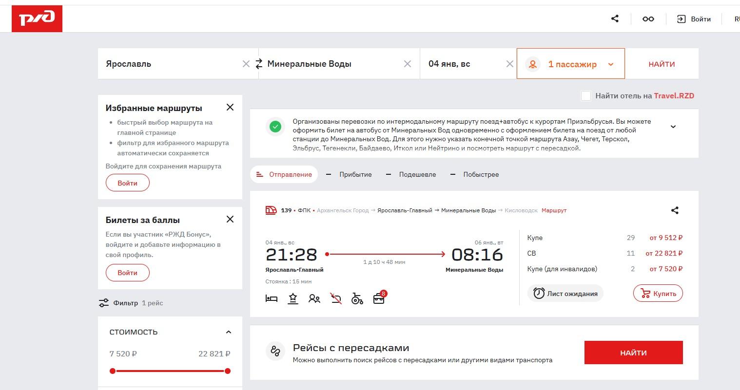Click the arrival time 08:16
740x390 pixels.
coord(477,255)
